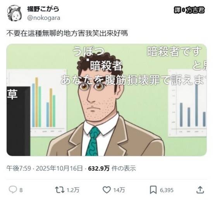This screenshot has height=200, width=213.
Task: Open the reply comment bubble icon
Action: [x=13, y=190]
